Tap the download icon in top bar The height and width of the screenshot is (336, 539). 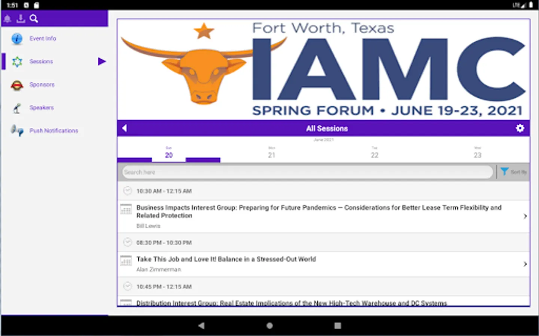[x=21, y=19]
